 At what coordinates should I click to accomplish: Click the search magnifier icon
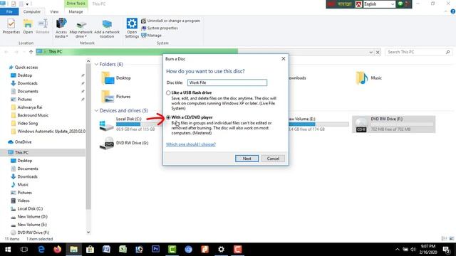click(447, 52)
